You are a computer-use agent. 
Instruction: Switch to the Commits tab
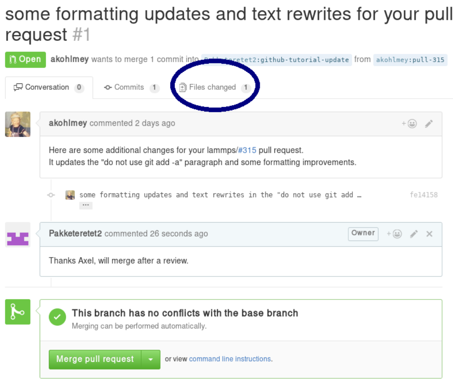point(132,87)
